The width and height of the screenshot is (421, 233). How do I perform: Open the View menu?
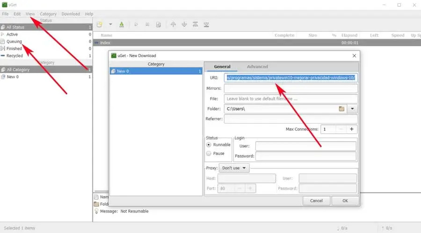pyautogui.click(x=30, y=14)
